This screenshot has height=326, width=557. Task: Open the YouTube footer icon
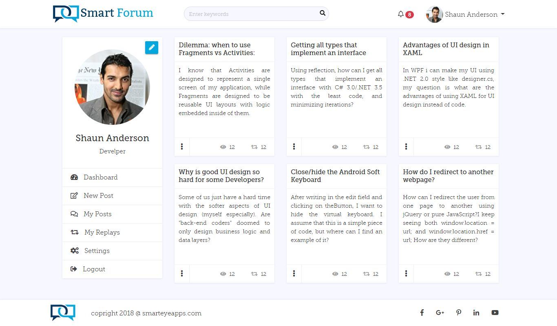[x=495, y=313]
